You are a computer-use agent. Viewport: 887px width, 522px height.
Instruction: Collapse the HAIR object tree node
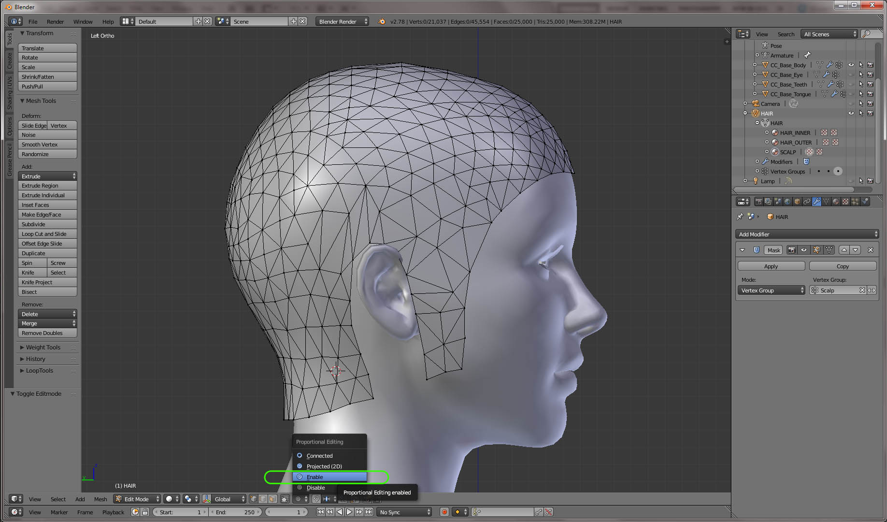coord(745,113)
